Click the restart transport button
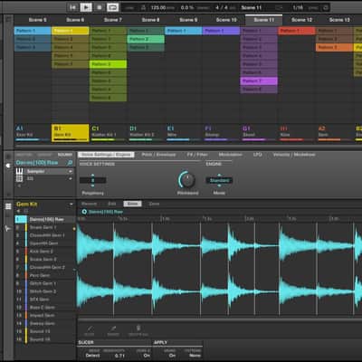 click(x=72, y=7)
